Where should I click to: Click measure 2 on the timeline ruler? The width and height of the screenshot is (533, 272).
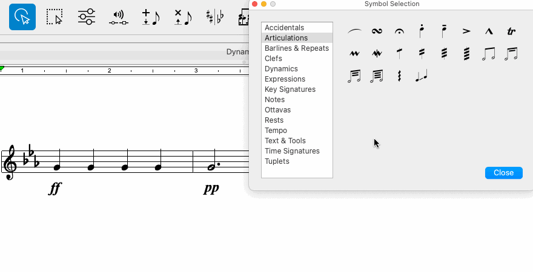point(110,71)
